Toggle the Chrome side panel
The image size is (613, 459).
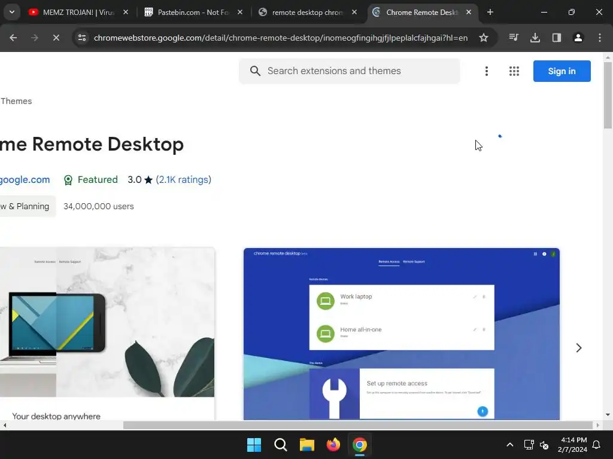pyautogui.click(x=557, y=38)
